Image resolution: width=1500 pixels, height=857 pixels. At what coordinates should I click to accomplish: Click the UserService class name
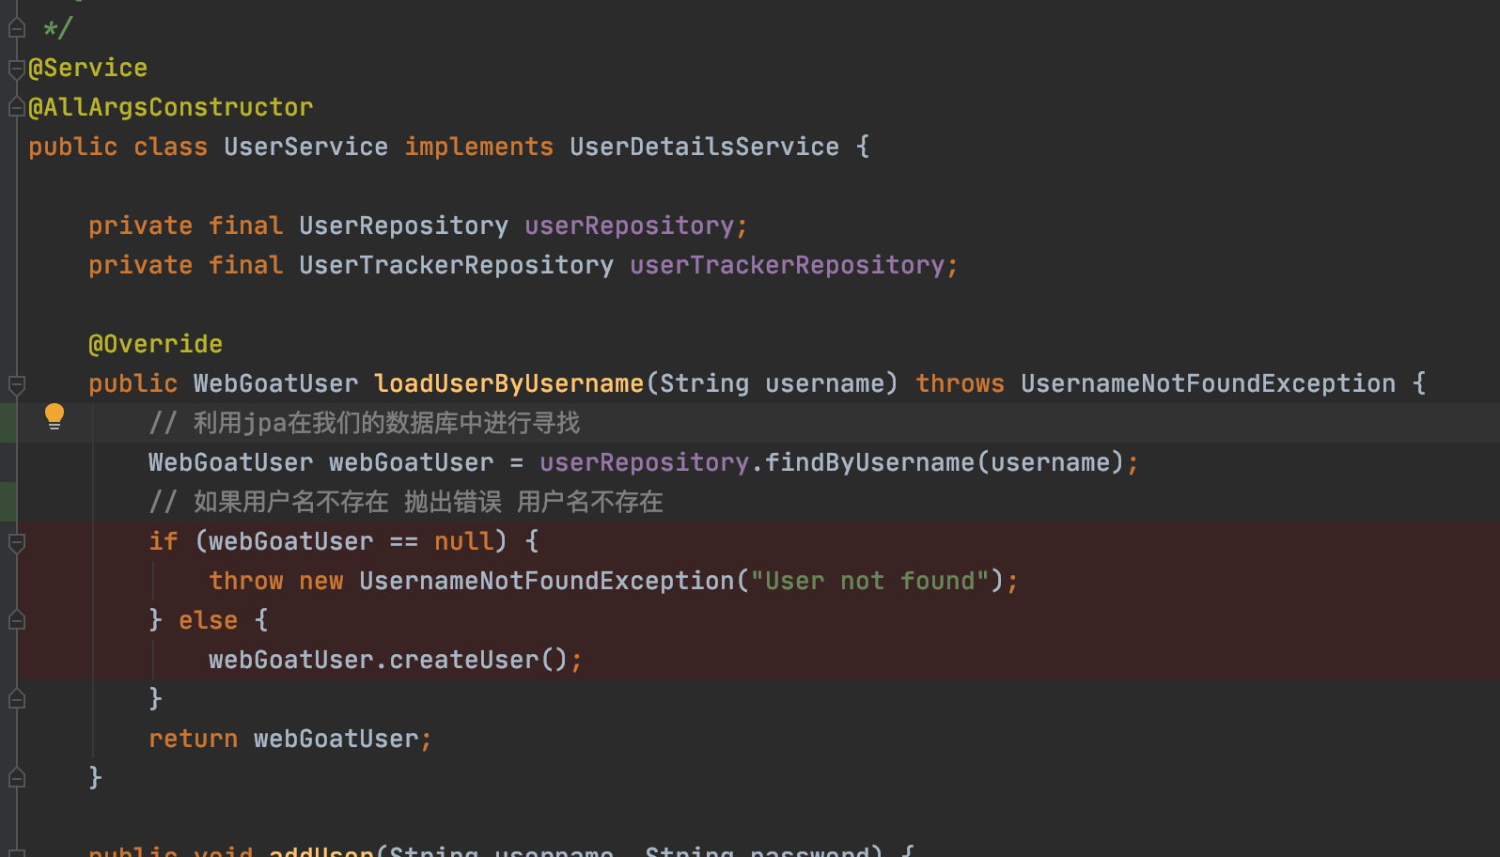click(x=305, y=148)
